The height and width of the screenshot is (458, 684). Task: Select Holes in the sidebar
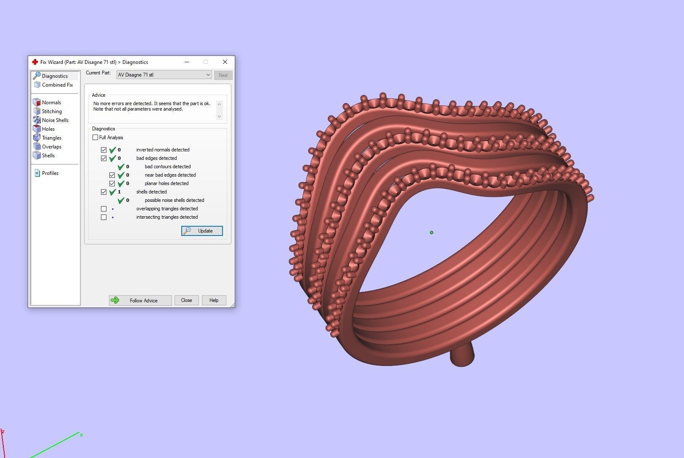coord(48,129)
